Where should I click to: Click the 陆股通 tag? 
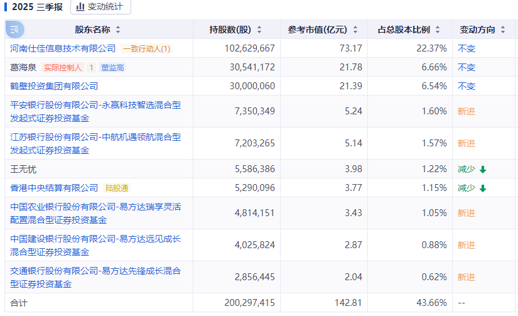pyautogui.click(x=117, y=188)
